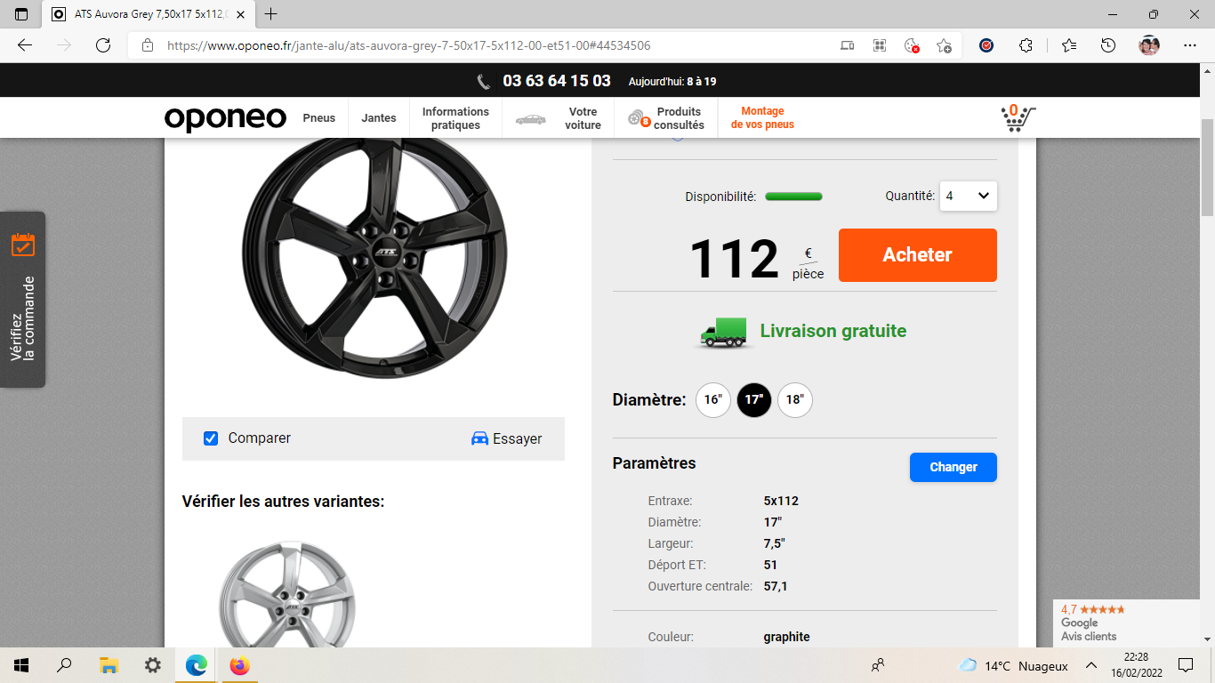This screenshot has height=683, width=1215.
Task: Open the Edge profile avatar
Action: tap(1149, 45)
